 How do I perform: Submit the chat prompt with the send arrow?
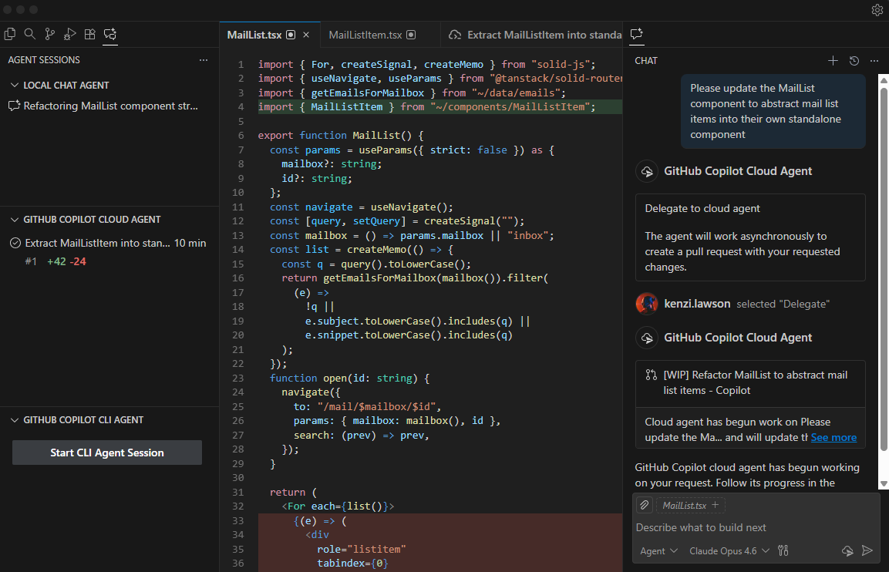click(867, 550)
